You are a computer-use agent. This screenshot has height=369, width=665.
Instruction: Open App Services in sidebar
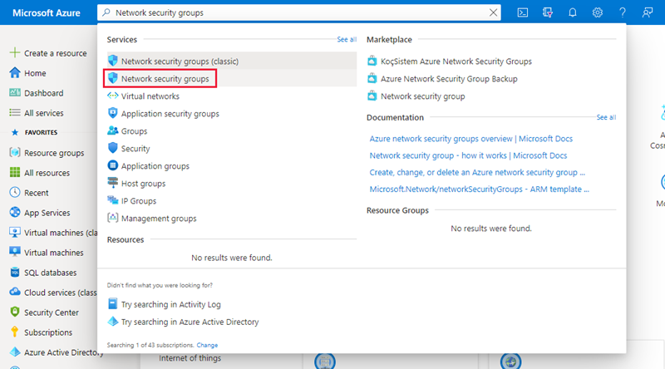pos(47,213)
